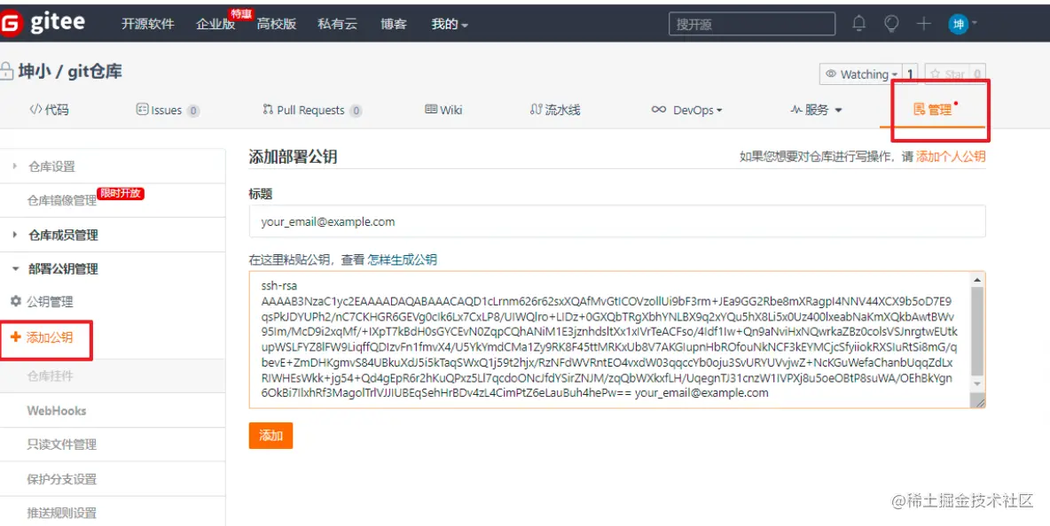Open the user avatar menu

point(959,24)
